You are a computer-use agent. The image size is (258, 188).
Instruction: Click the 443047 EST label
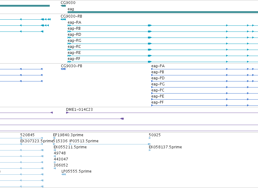pyautogui.click(x=61, y=160)
